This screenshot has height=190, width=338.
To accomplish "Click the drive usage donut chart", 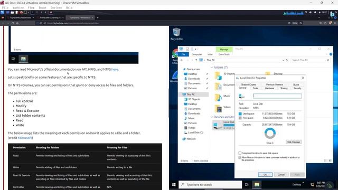I will (270, 134).
